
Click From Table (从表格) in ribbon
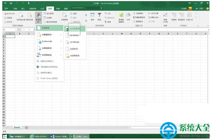48,18
